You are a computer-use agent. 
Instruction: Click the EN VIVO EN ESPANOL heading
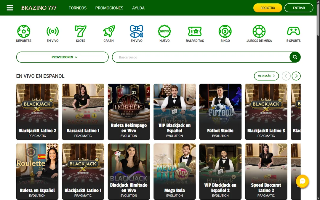(x=40, y=76)
